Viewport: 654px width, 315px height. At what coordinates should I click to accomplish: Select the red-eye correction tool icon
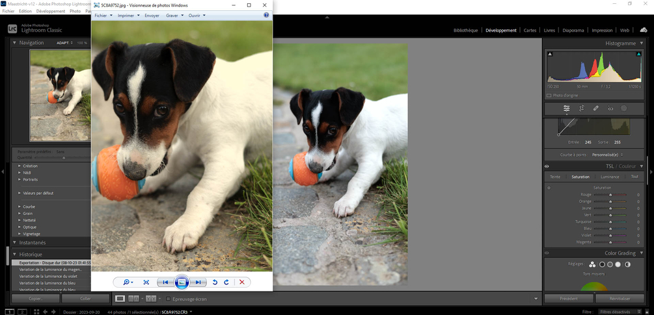click(x=610, y=108)
